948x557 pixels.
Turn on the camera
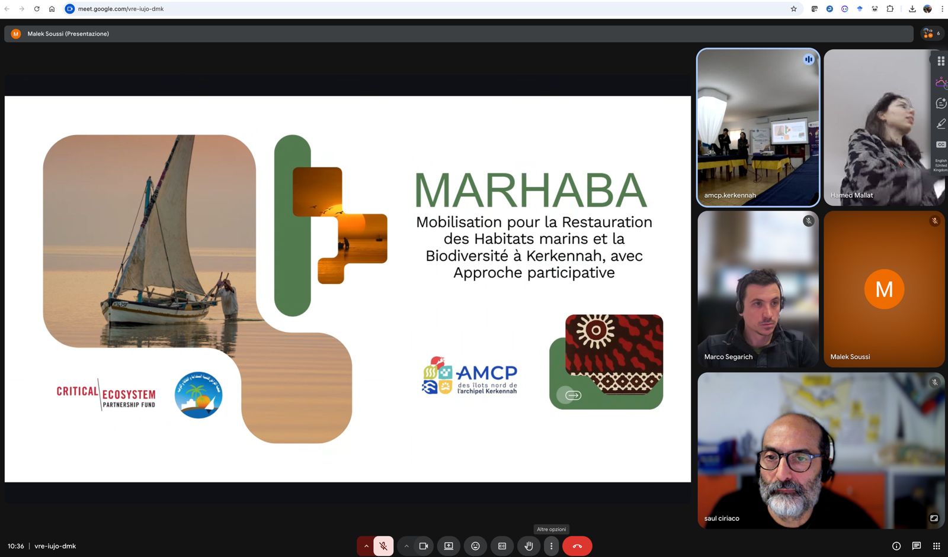[x=423, y=546]
